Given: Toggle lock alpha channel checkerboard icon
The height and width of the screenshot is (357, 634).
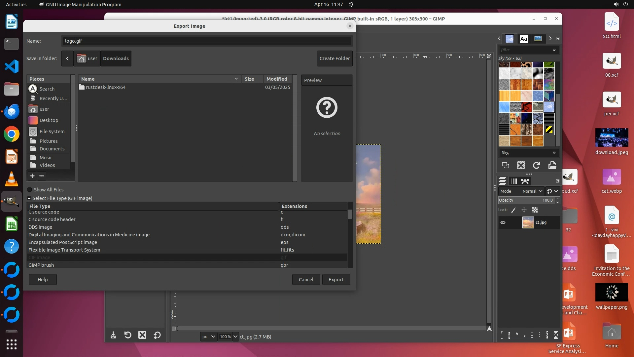Looking at the screenshot, I should pyautogui.click(x=535, y=210).
